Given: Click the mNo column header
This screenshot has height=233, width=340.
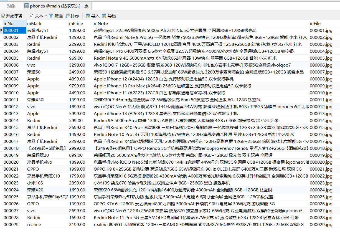Looking at the screenshot, I should pyautogui.click(x=15, y=23).
